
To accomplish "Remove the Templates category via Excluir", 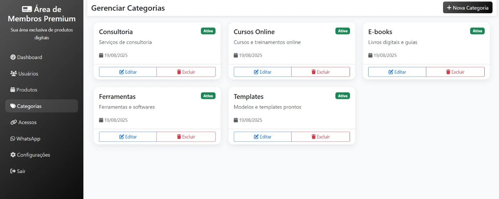I will (x=320, y=137).
